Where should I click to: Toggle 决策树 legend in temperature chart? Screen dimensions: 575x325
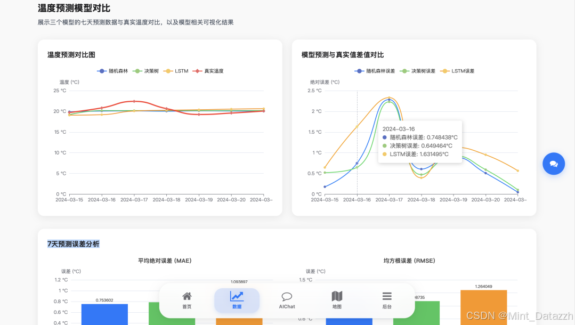145,71
